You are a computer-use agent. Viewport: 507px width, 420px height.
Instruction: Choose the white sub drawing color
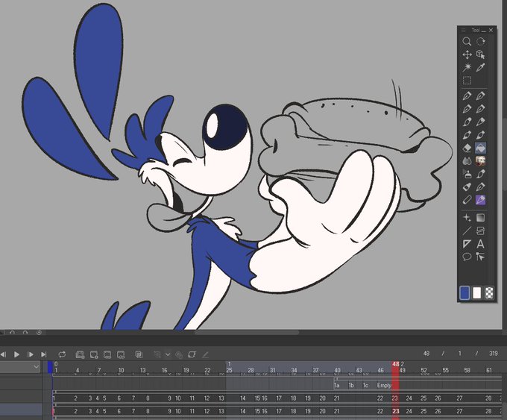[477, 293]
